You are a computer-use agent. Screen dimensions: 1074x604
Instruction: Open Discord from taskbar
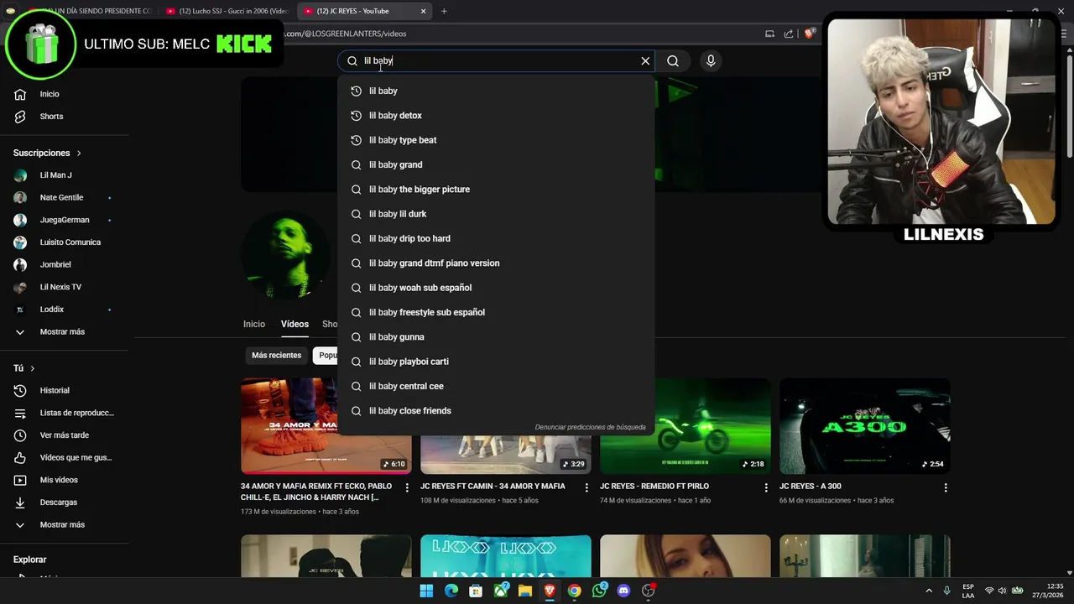point(623,591)
